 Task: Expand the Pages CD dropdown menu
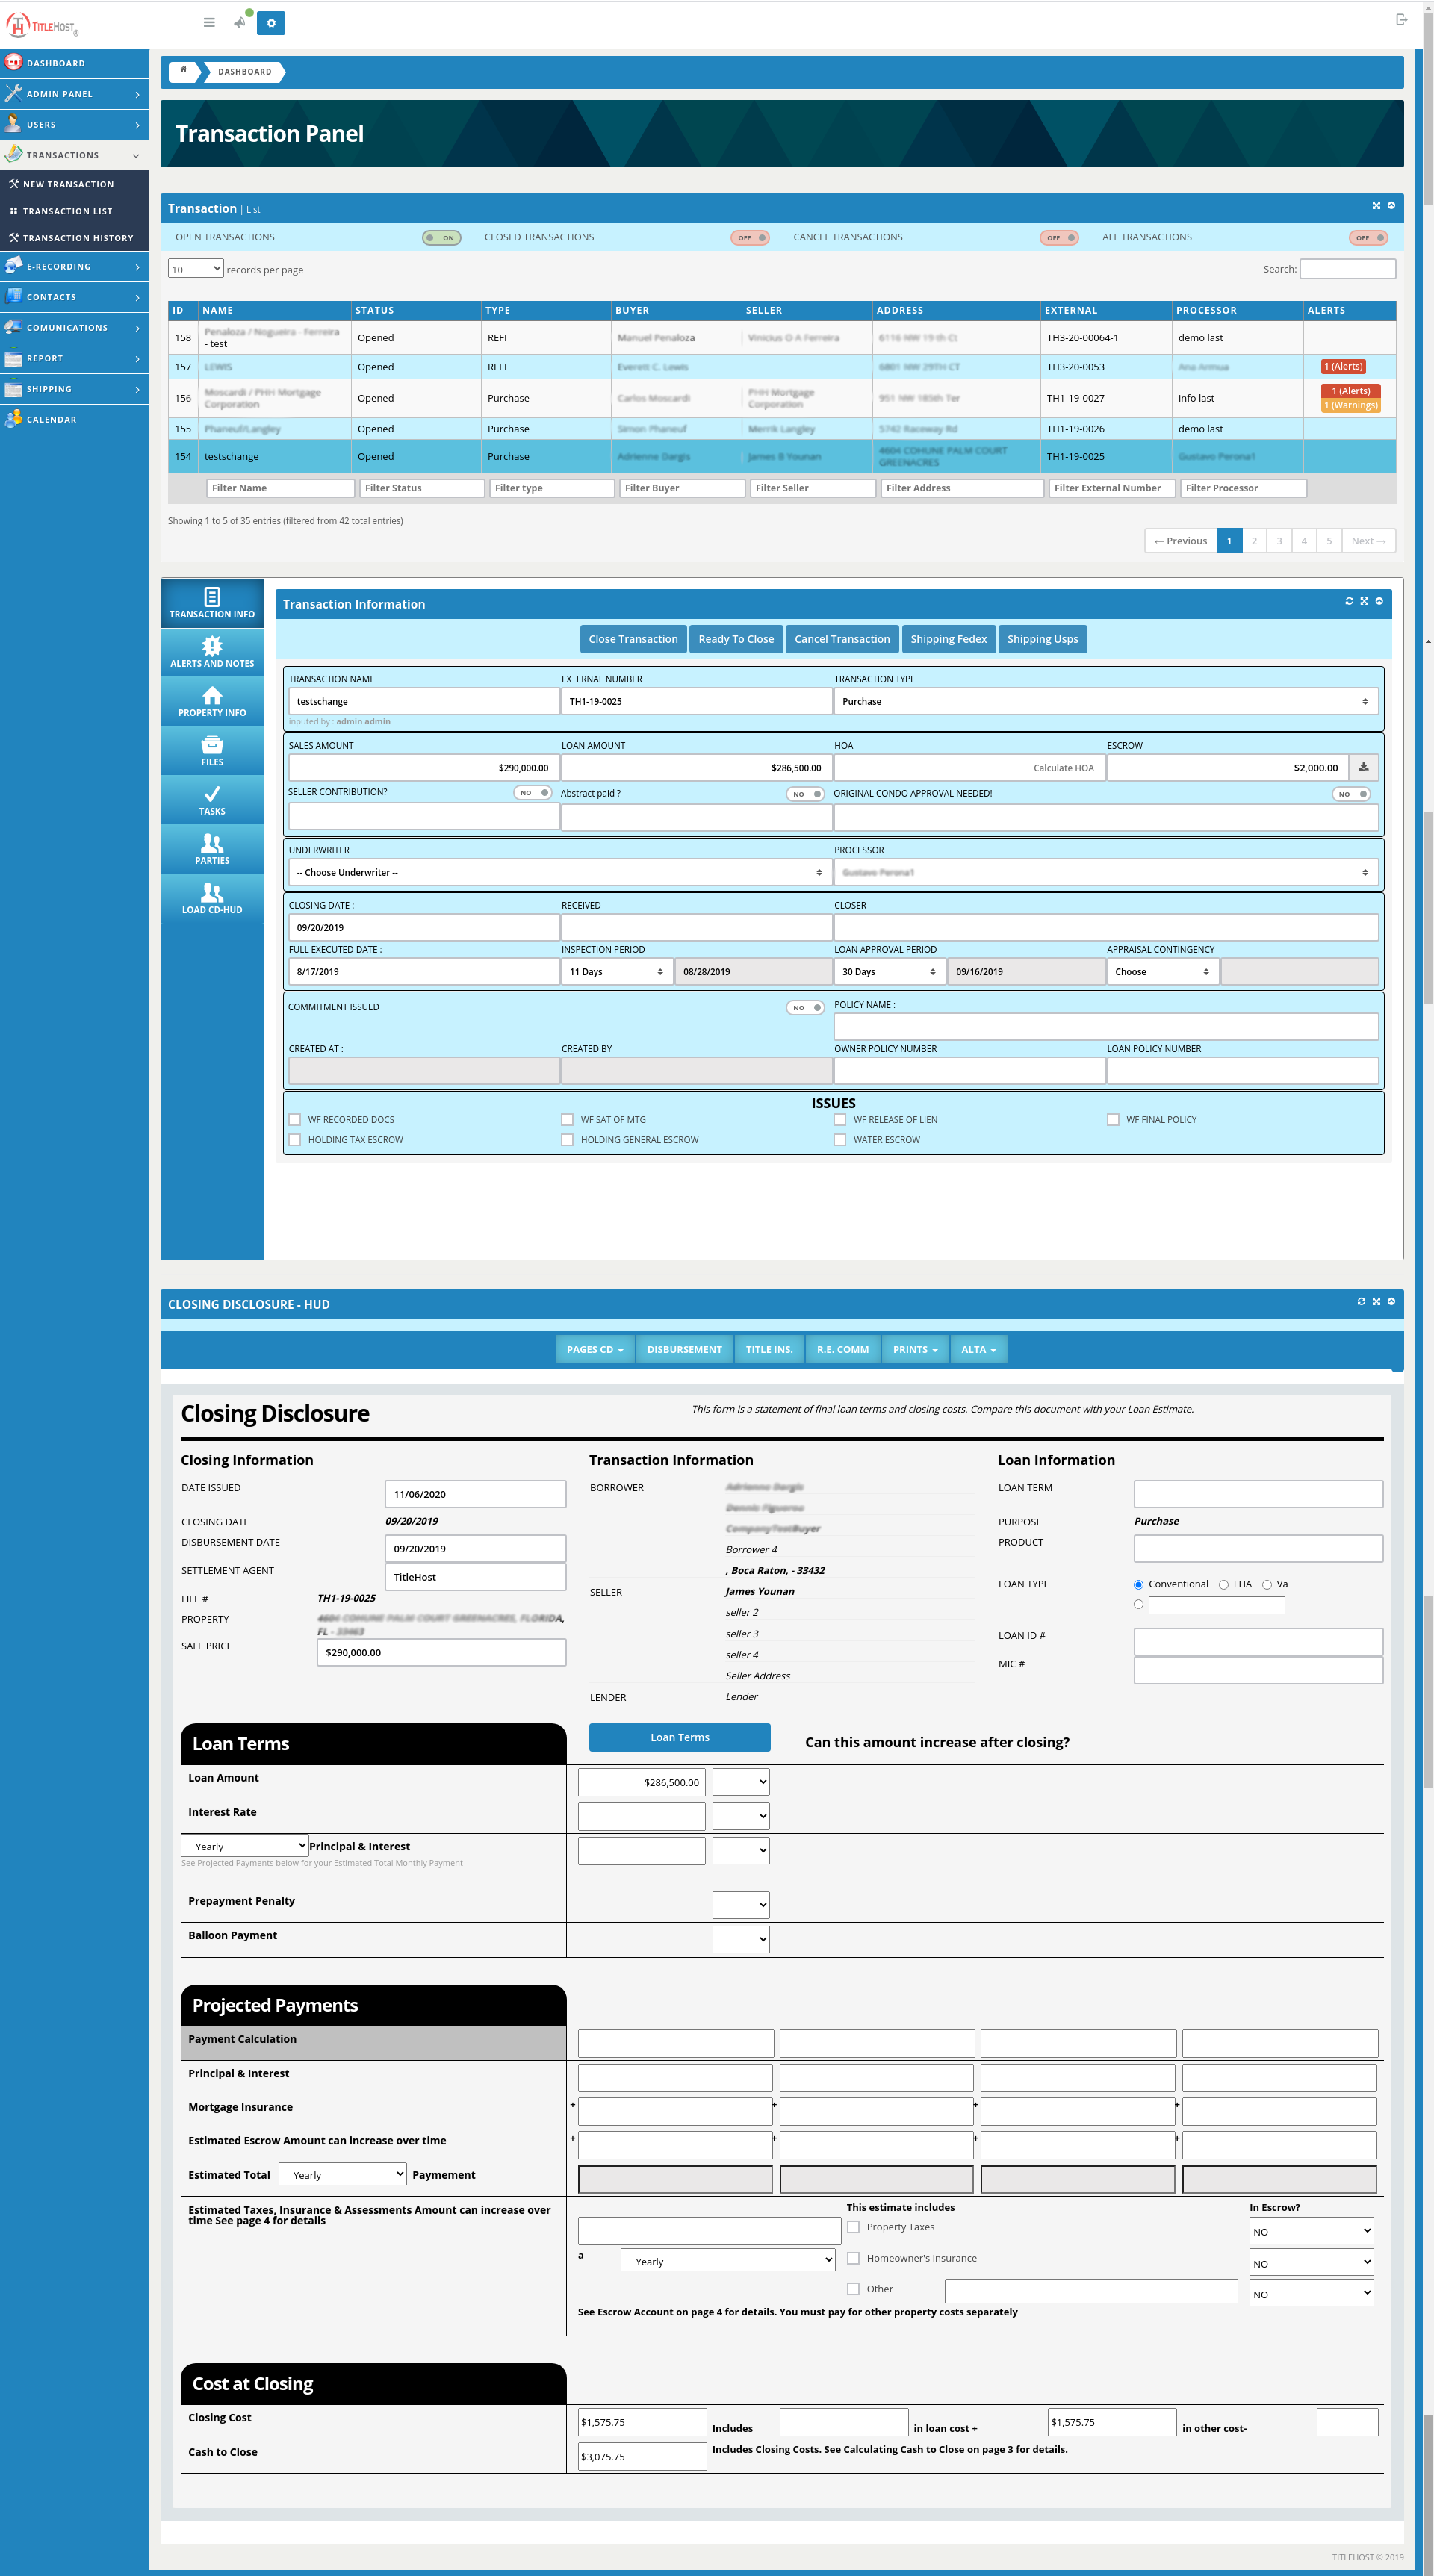pos(594,1350)
